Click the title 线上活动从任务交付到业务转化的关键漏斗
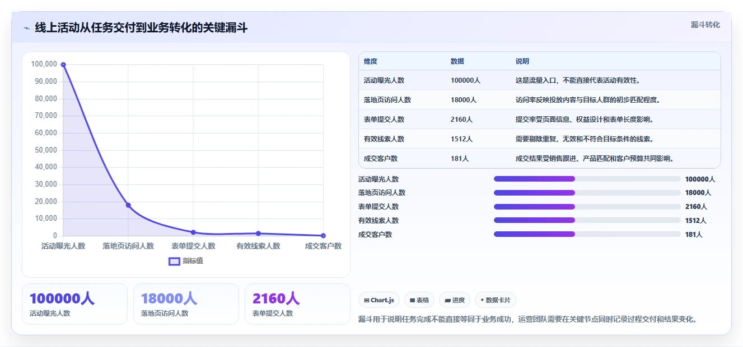The height and width of the screenshot is (347, 743). click(x=141, y=28)
